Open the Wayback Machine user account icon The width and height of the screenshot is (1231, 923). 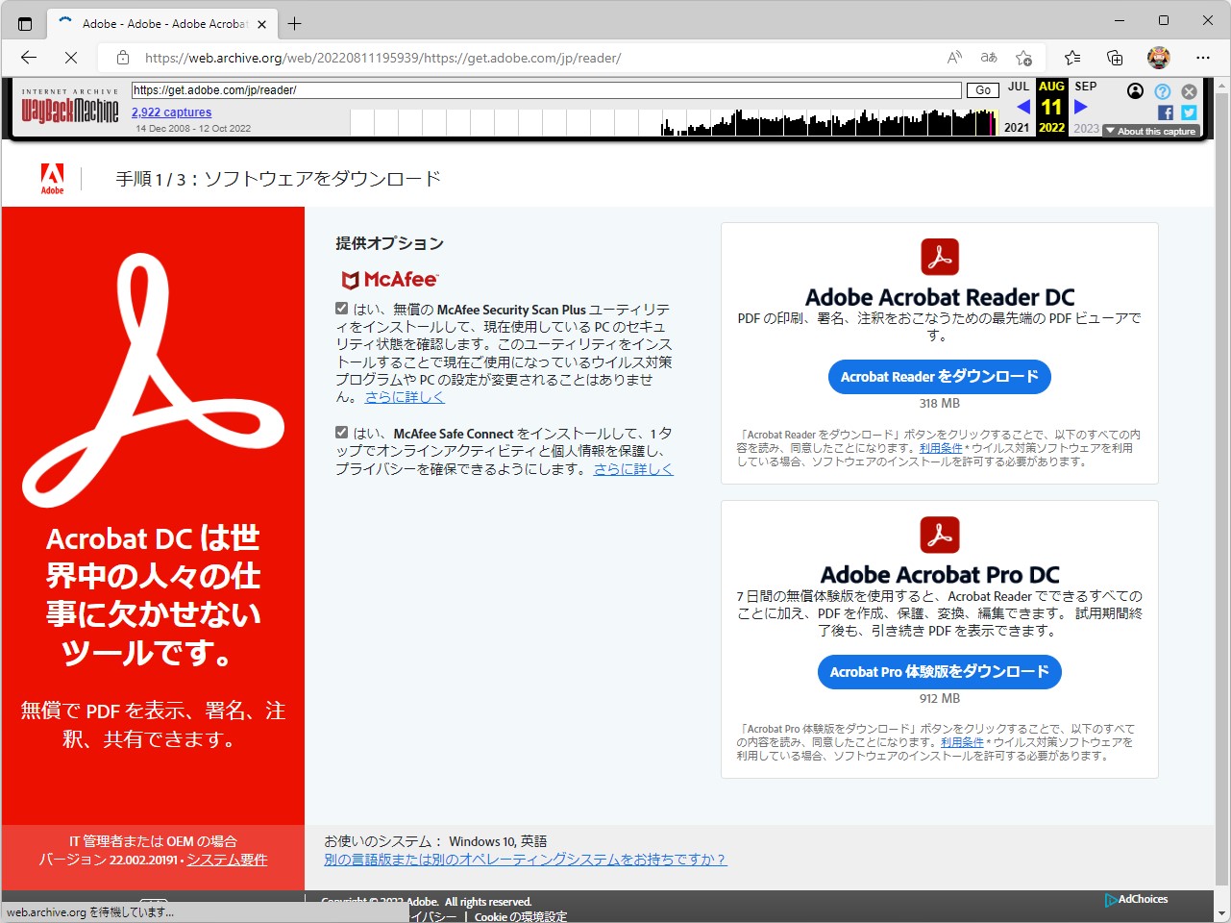pyautogui.click(x=1135, y=91)
